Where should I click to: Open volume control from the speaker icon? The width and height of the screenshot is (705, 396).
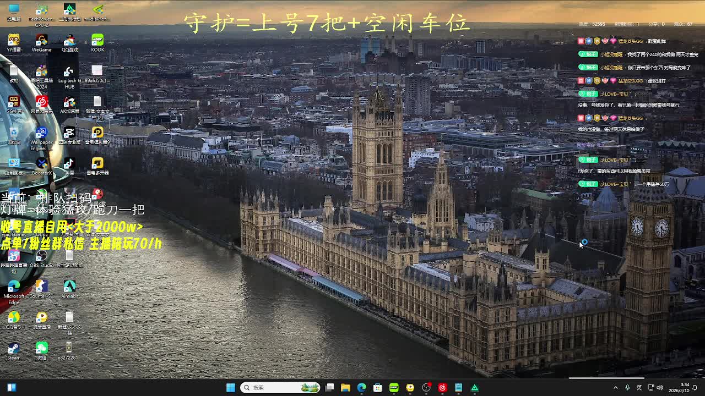pos(660,388)
